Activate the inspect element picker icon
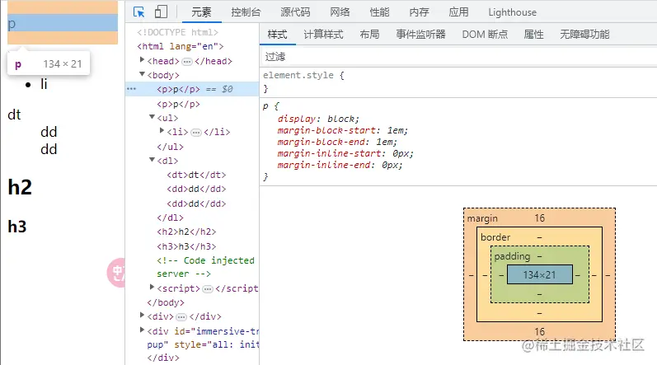The width and height of the screenshot is (657, 365). coord(138,12)
